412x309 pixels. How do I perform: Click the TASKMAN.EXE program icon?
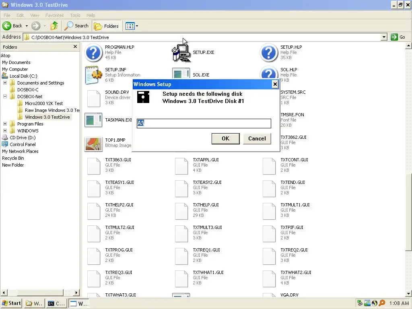93,120
